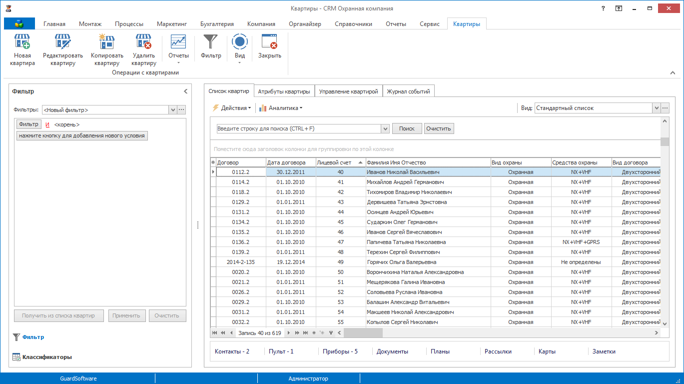The height and width of the screenshot is (384, 684).
Task: Click the Закрыть ribbon icon
Action: click(x=270, y=41)
